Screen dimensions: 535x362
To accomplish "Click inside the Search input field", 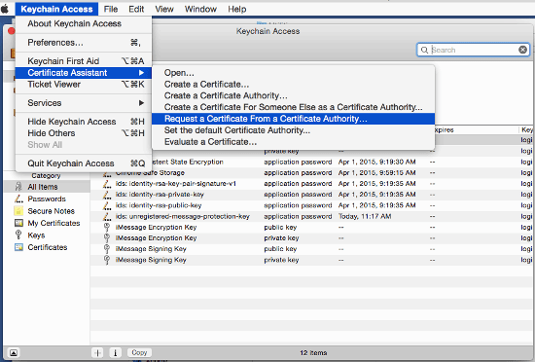I will (x=474, y=50).
